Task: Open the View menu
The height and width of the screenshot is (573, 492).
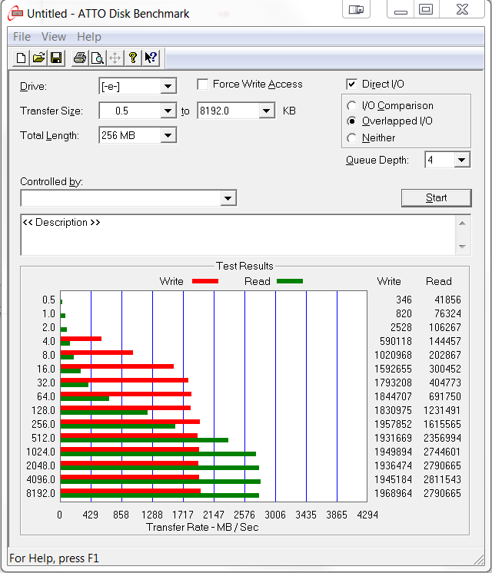Action: [x=54, y=37]
